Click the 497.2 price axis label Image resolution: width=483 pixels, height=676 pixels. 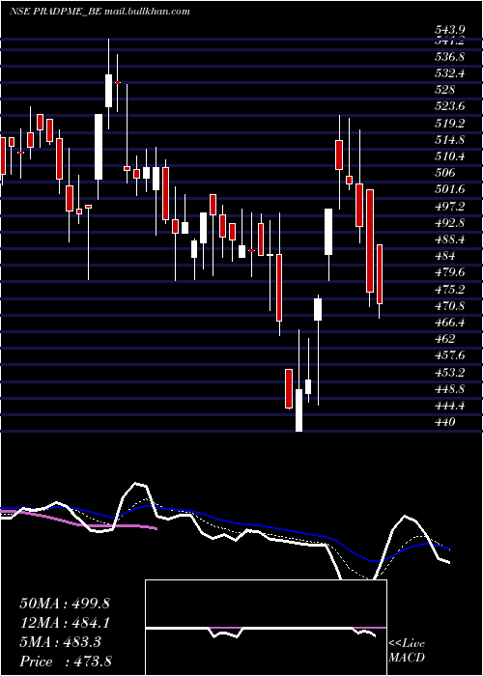click(450, 206)
